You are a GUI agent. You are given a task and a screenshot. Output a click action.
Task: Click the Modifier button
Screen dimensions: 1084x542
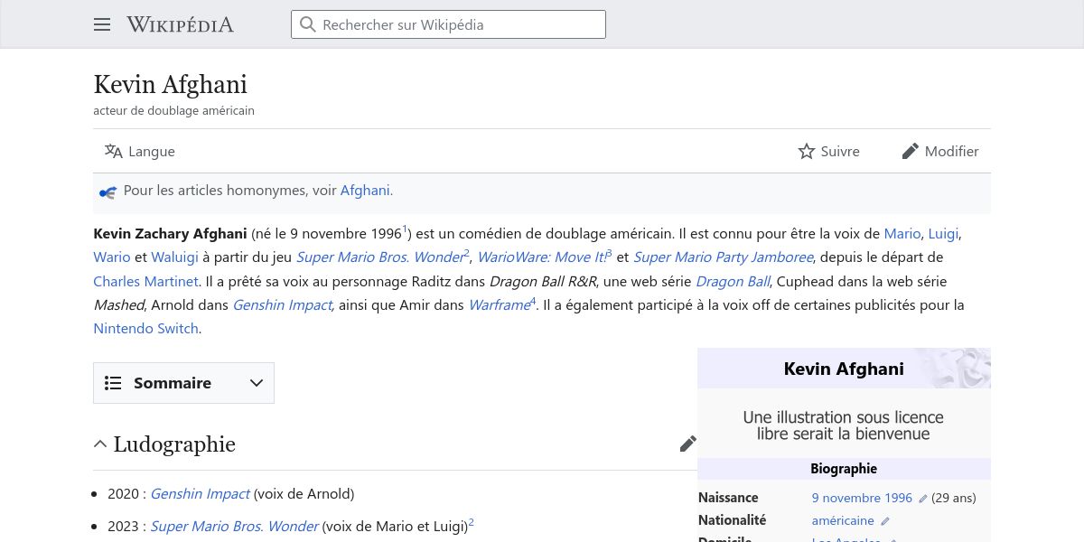[x=940, y=151]
